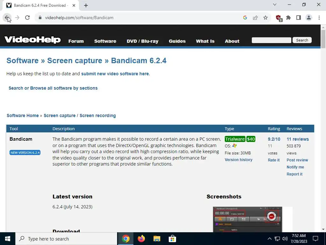Click the browser forward arrow
This screenshot has width=326, height=245.
pyautogui.click(x=17, y=18)
